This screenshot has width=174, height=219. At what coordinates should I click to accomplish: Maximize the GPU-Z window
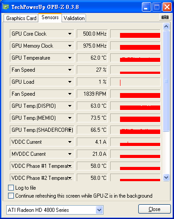157,7
